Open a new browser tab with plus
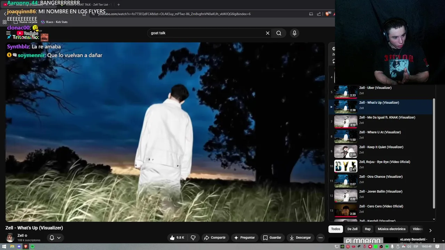 click(119, 5)
